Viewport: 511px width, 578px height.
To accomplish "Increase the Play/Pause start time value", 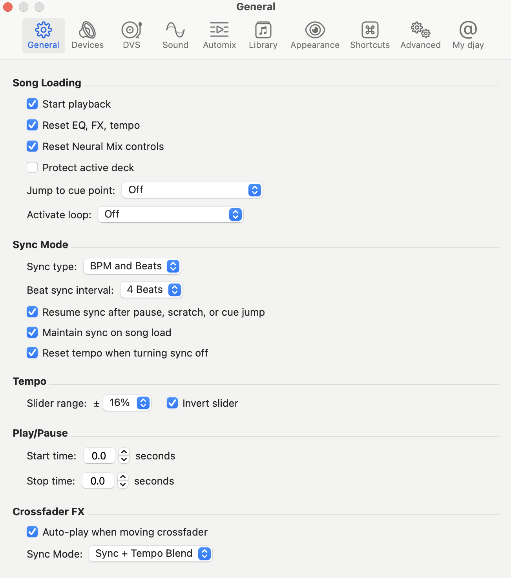I will click(124, 452).
